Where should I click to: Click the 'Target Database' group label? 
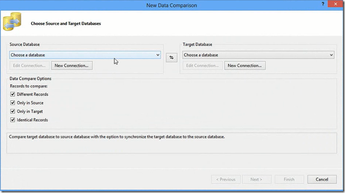pos(198,44)
